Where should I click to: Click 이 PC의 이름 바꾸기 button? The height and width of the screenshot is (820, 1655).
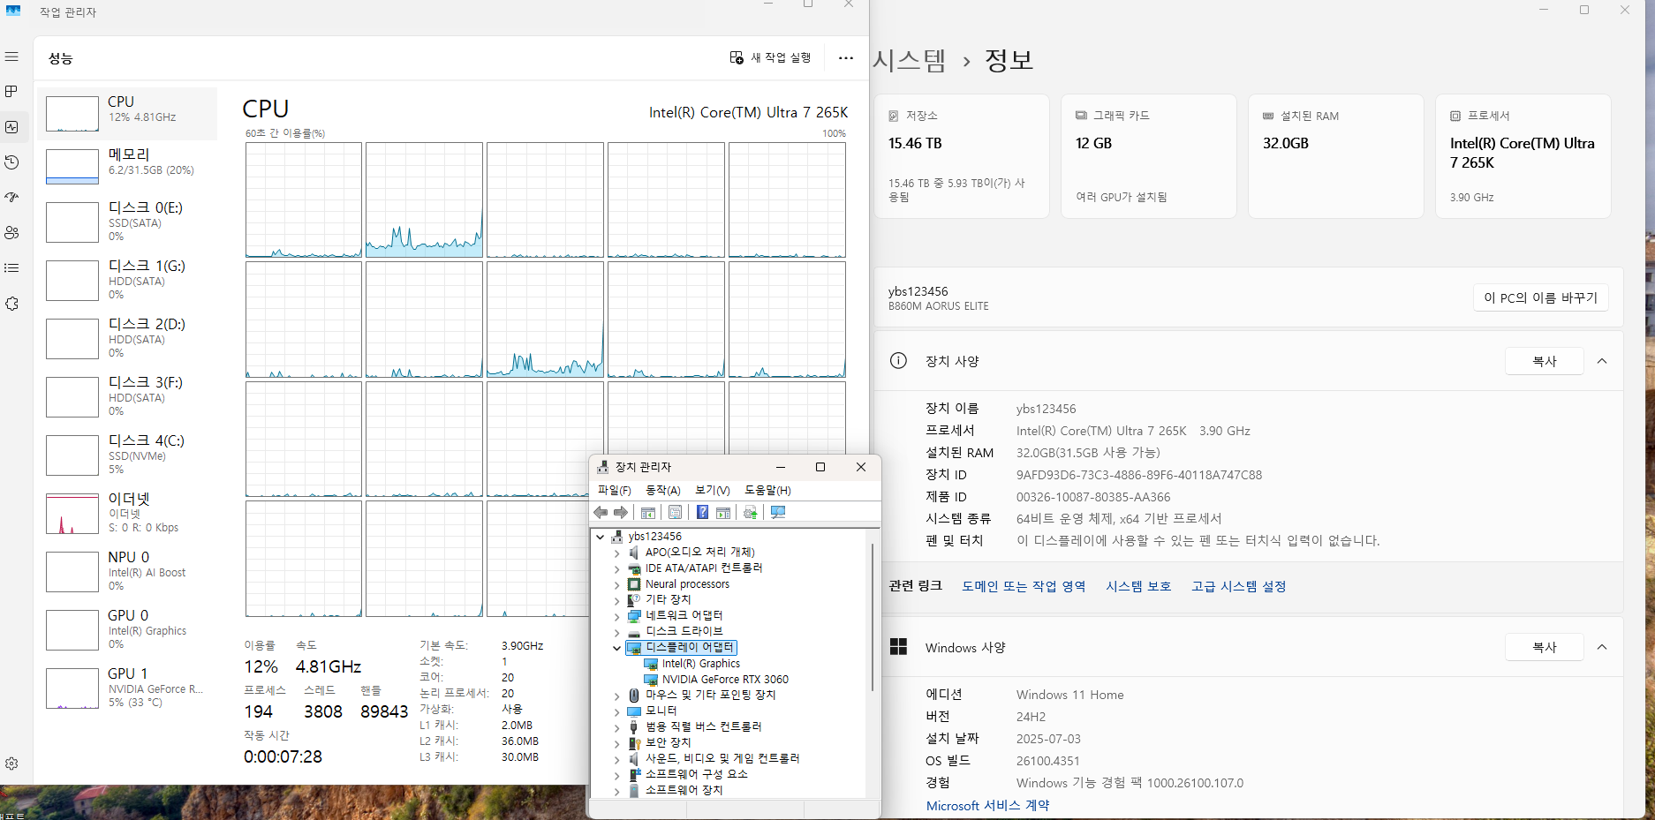(1540, 297)
